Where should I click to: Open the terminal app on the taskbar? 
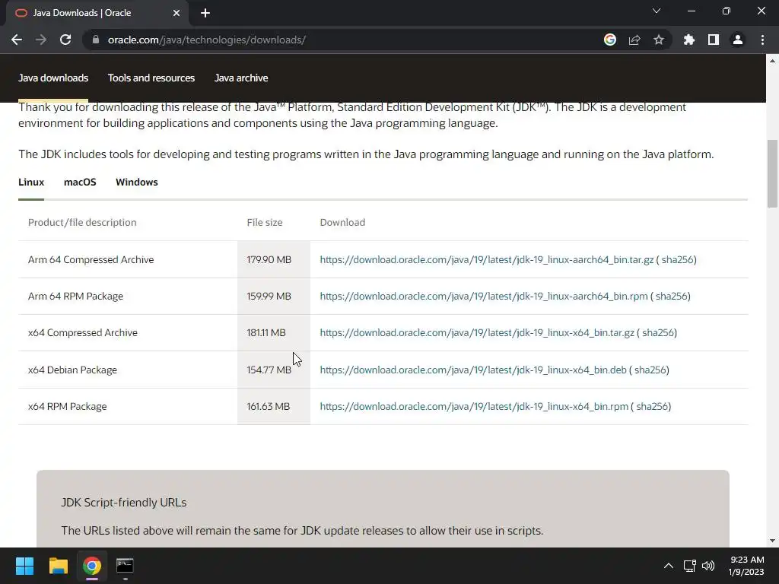coord(125,566)
